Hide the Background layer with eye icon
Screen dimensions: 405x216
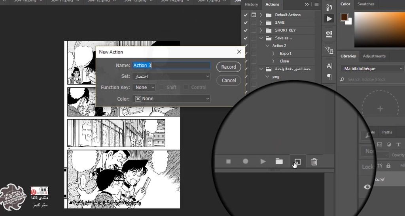pos(367,187)
